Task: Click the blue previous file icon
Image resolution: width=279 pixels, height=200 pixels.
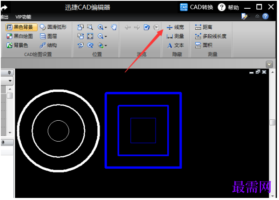Action: click(147, 28)
